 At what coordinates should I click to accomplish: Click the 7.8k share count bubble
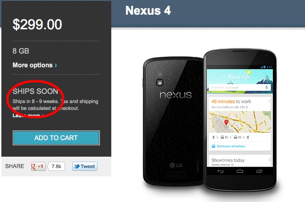pyautogui.click(x=56, y=166)
